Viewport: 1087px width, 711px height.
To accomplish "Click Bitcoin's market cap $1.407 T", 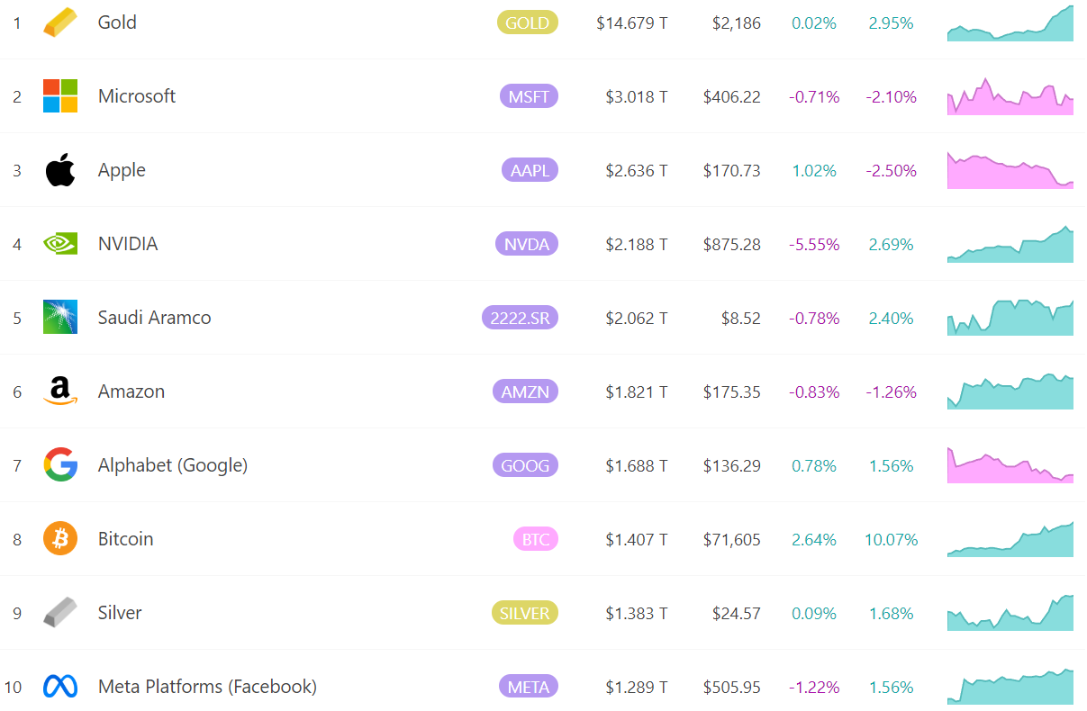I will tap(637, 540).
